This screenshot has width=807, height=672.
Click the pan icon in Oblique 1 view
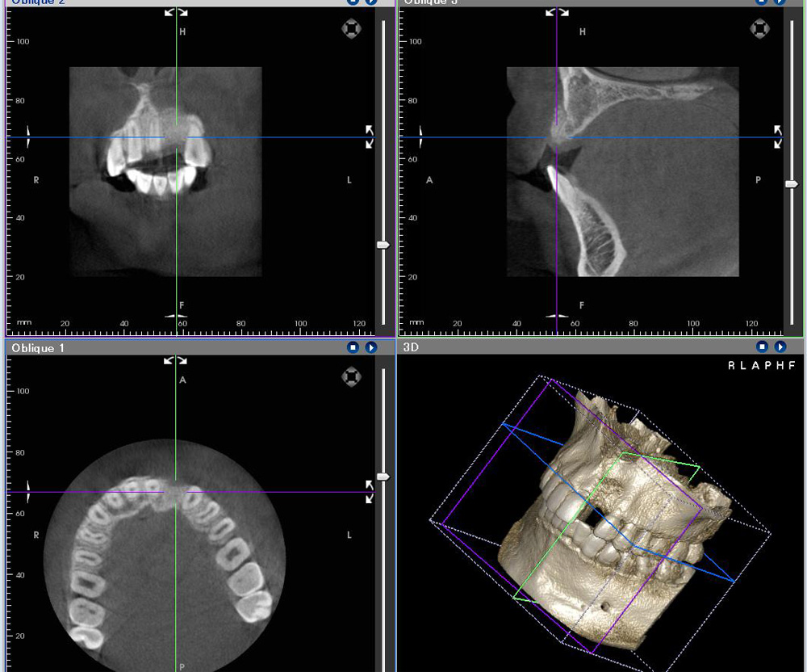click(x=351, y=376)
